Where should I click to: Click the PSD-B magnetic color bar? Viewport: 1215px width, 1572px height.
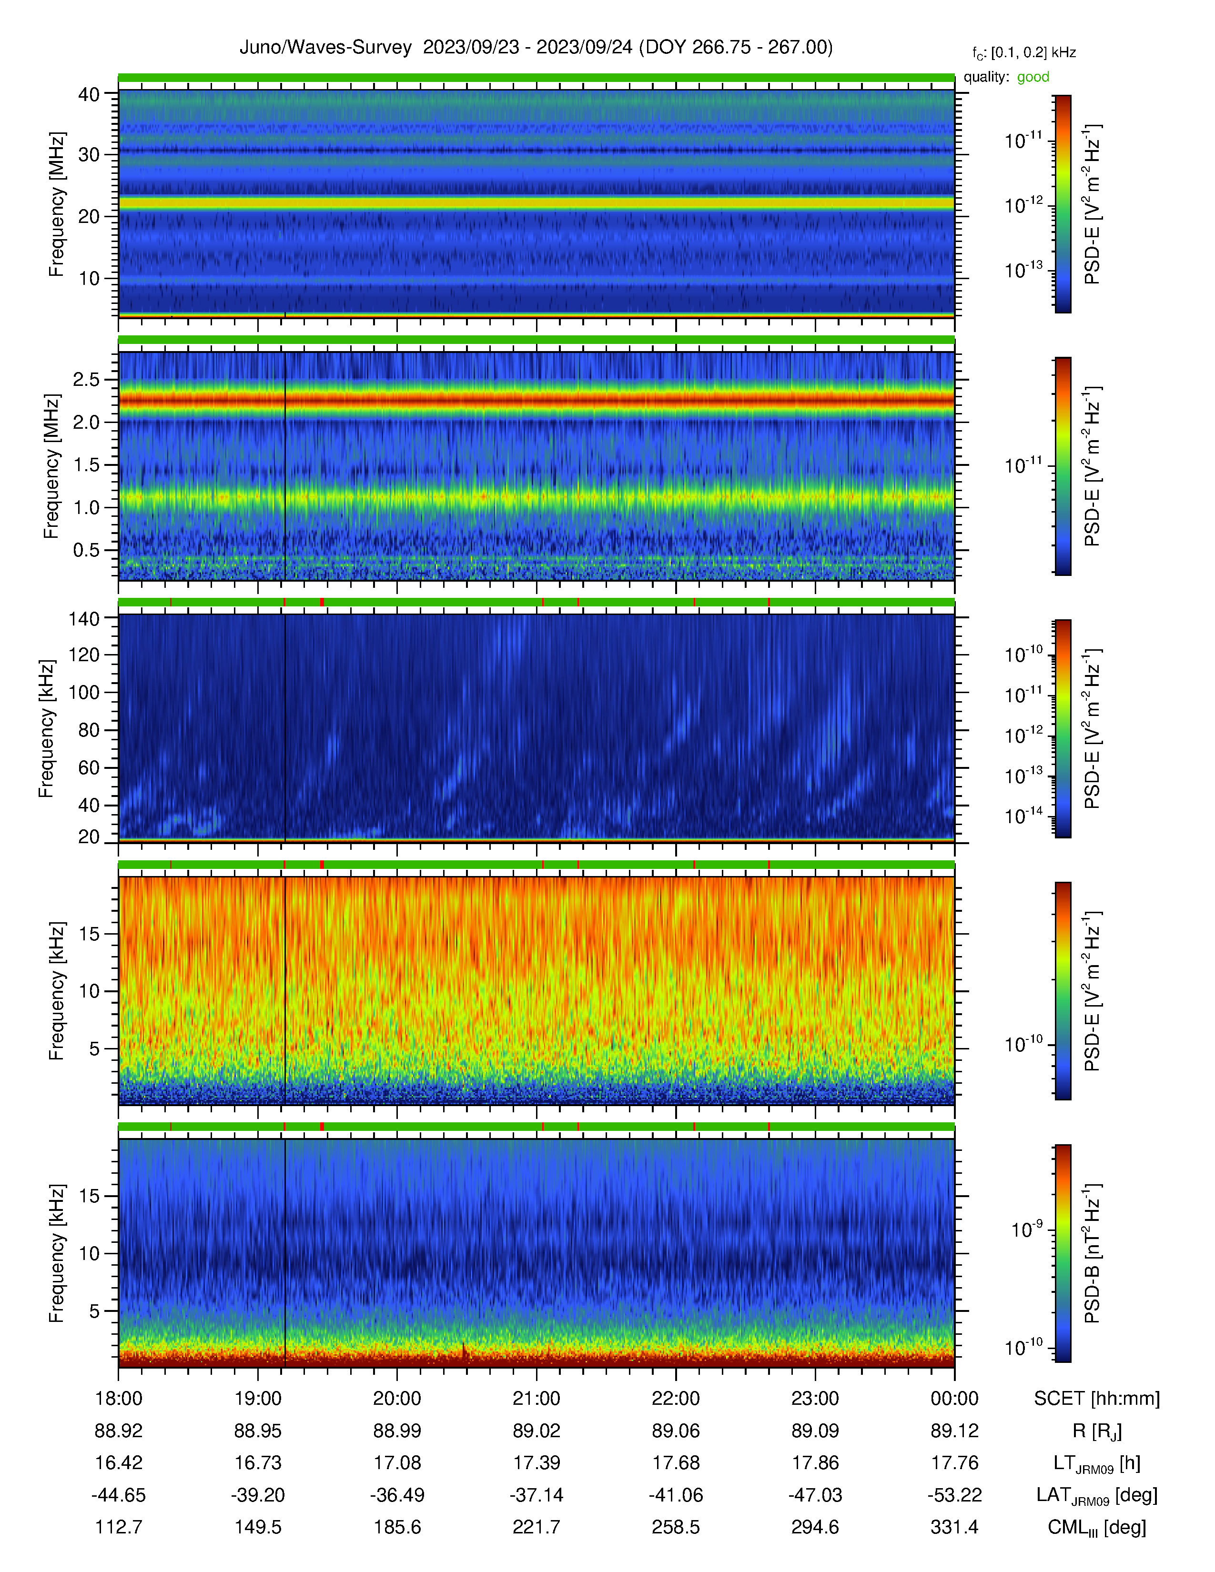[1063, 1253]
